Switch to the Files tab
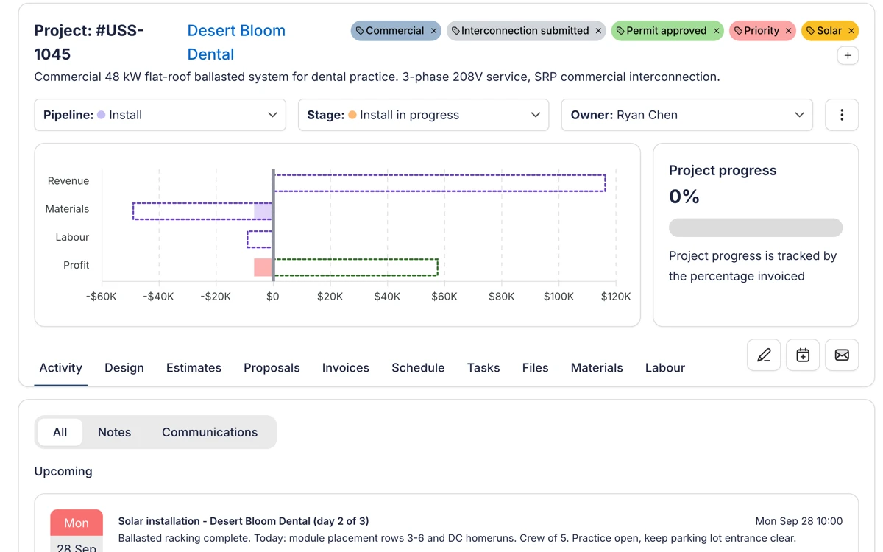883x552 pixels. coord(535,368)
